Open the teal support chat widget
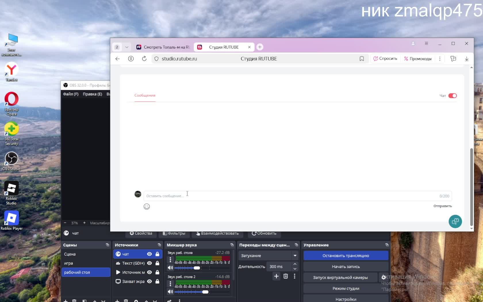The height and width of the screenshot is (302, 483). pyautogui.click(x=455, y=221)
